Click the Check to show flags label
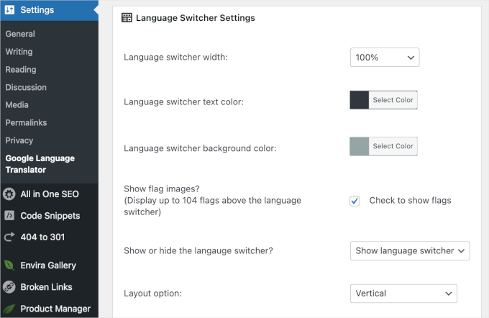The height and width of the screenshot is (318, 489). [x=410, y=200]
